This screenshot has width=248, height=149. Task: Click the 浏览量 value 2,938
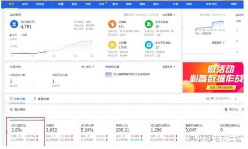(x=123, y=47)
